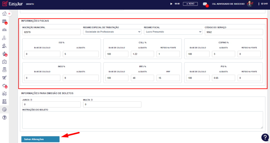The width and height of the screenshot is (270, 143).
Task: Click the Multa input field
Action: coord(112,105)
